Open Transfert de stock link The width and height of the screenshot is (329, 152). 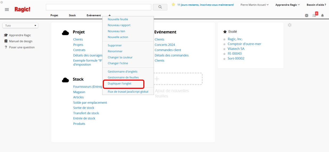86,113
